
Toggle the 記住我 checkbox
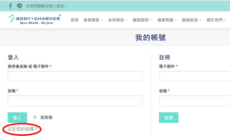35,117
